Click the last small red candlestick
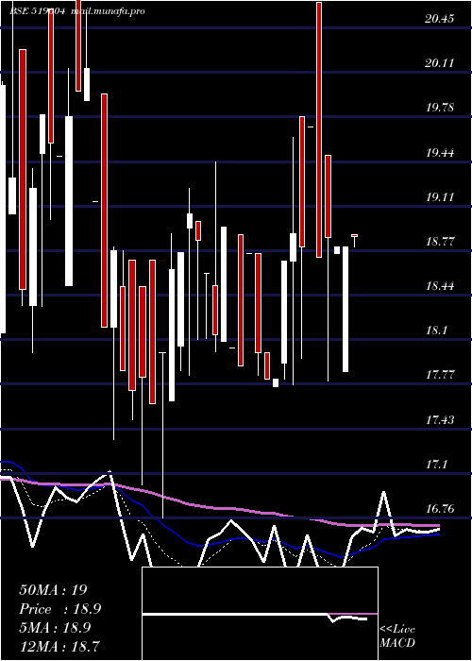 click(354, 235)
